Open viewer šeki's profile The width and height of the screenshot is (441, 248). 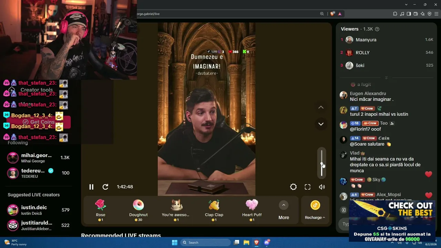click(x=360, y=65)
